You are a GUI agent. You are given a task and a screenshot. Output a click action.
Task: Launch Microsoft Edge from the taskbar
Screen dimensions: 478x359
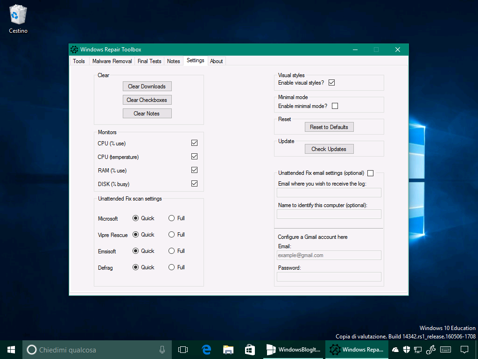206,350
